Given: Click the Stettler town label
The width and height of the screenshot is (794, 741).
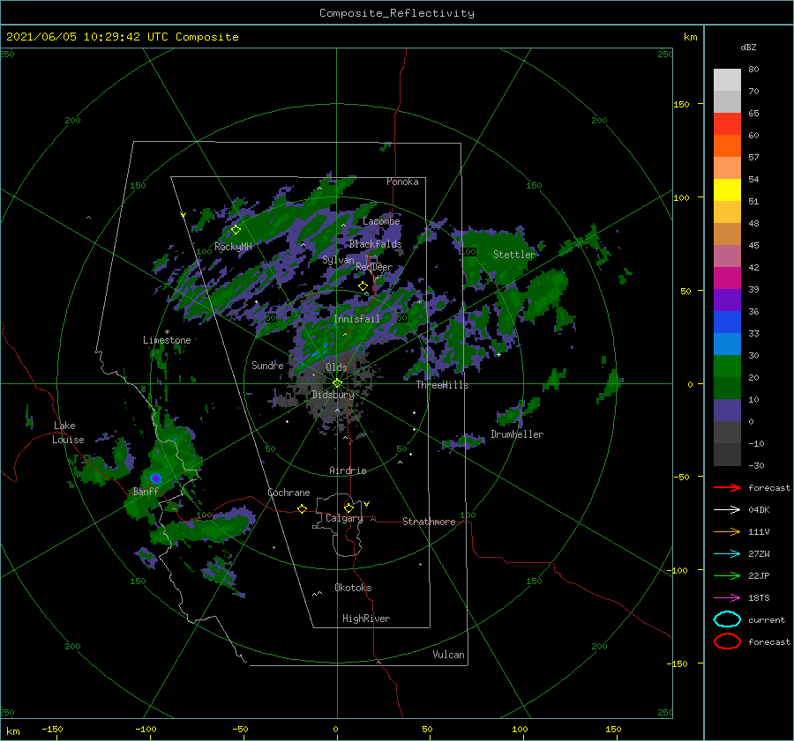Looking at the screenshot, I should pos(514,255).
